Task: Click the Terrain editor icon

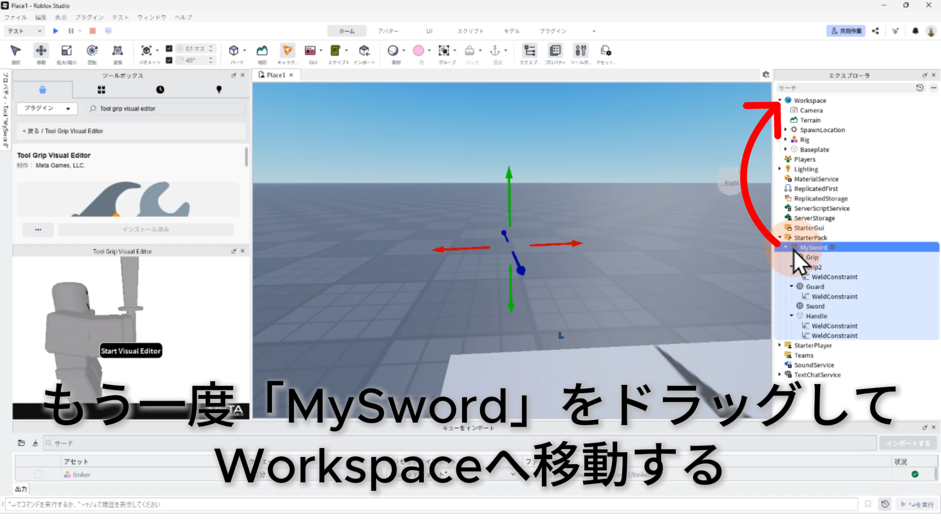Action: pos(262,51)
